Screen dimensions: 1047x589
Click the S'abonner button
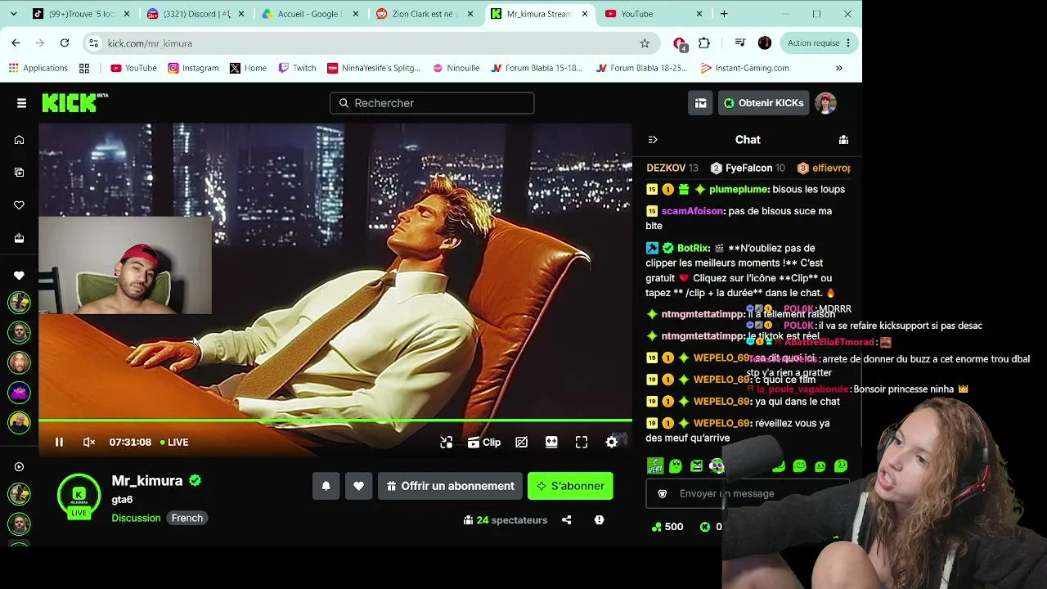click(x=570, y=486)
